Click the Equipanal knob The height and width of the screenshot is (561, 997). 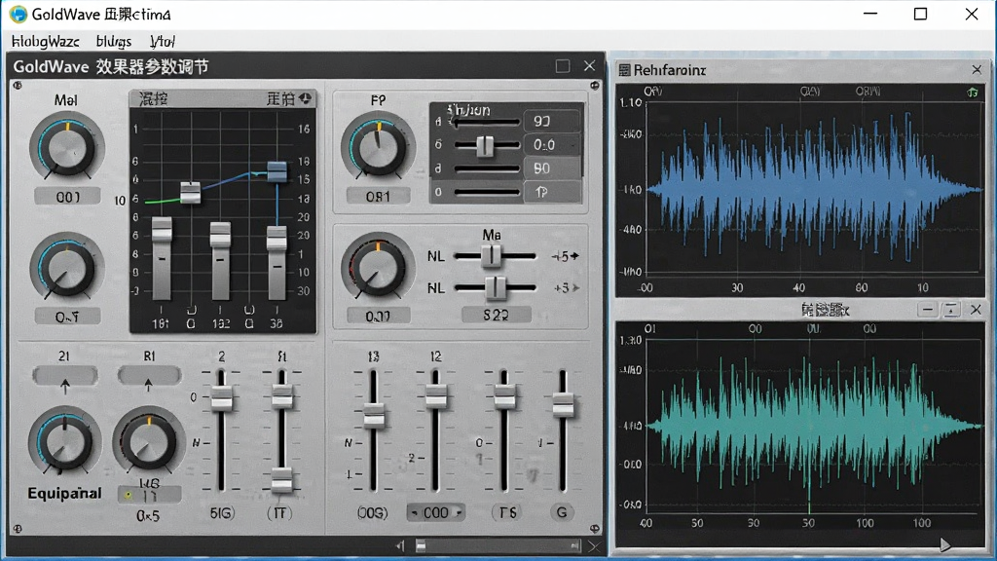pos(64,441)
